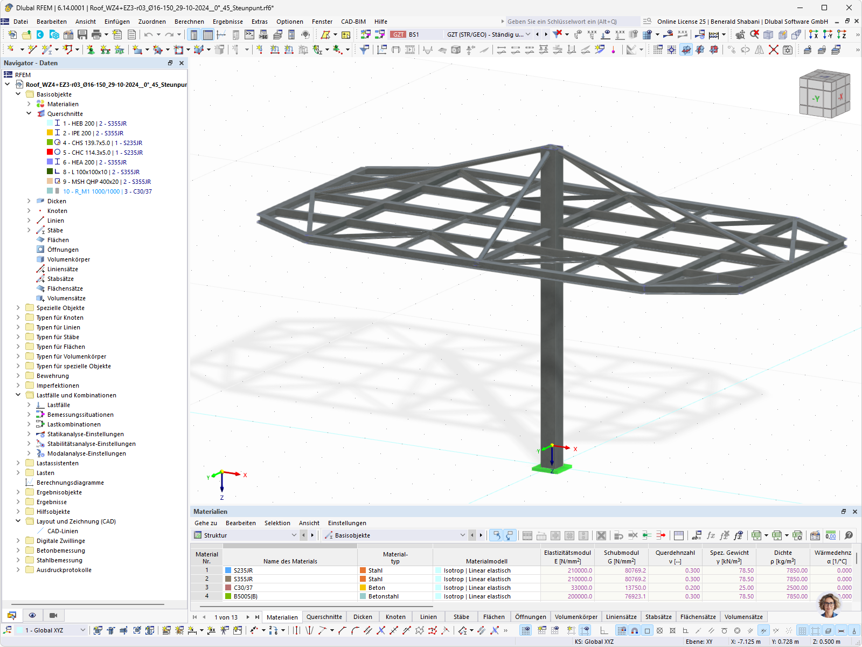Click the color swatch of material S355JR
This screenshot has width=862, height=647.
coord(228,579)
